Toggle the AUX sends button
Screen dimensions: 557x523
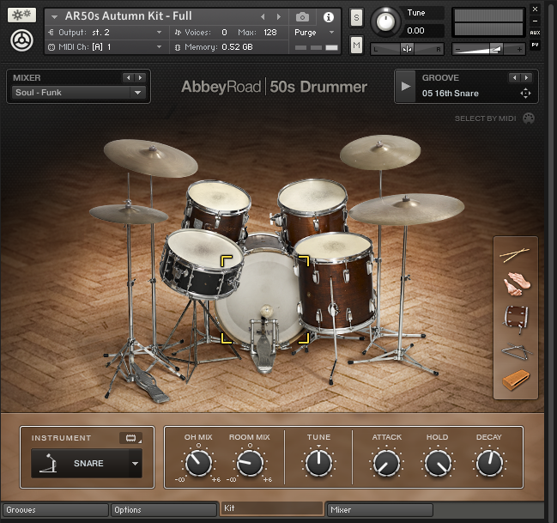(x=535, y=33)
